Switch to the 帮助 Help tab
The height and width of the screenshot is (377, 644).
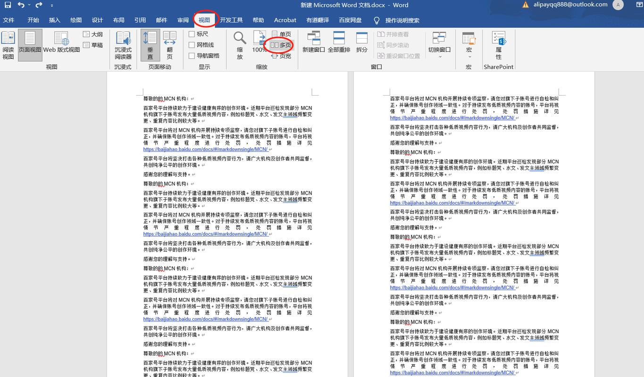click(258, 20)
